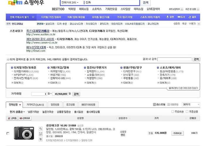The image size is (211, 146).
Task: Open the 에누리닷컴 디카 link
Action: (x=36, y=47)
